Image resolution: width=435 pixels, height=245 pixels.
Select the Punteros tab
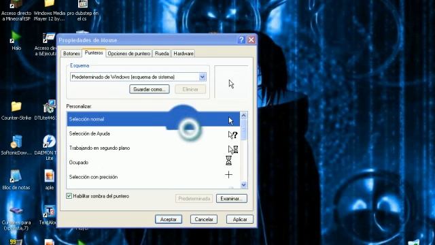tap(94, 53)
